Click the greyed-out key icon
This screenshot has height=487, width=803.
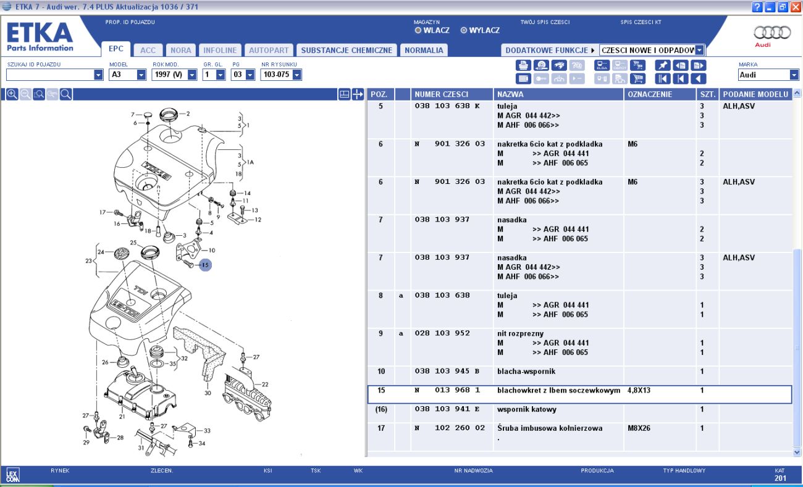541,78
